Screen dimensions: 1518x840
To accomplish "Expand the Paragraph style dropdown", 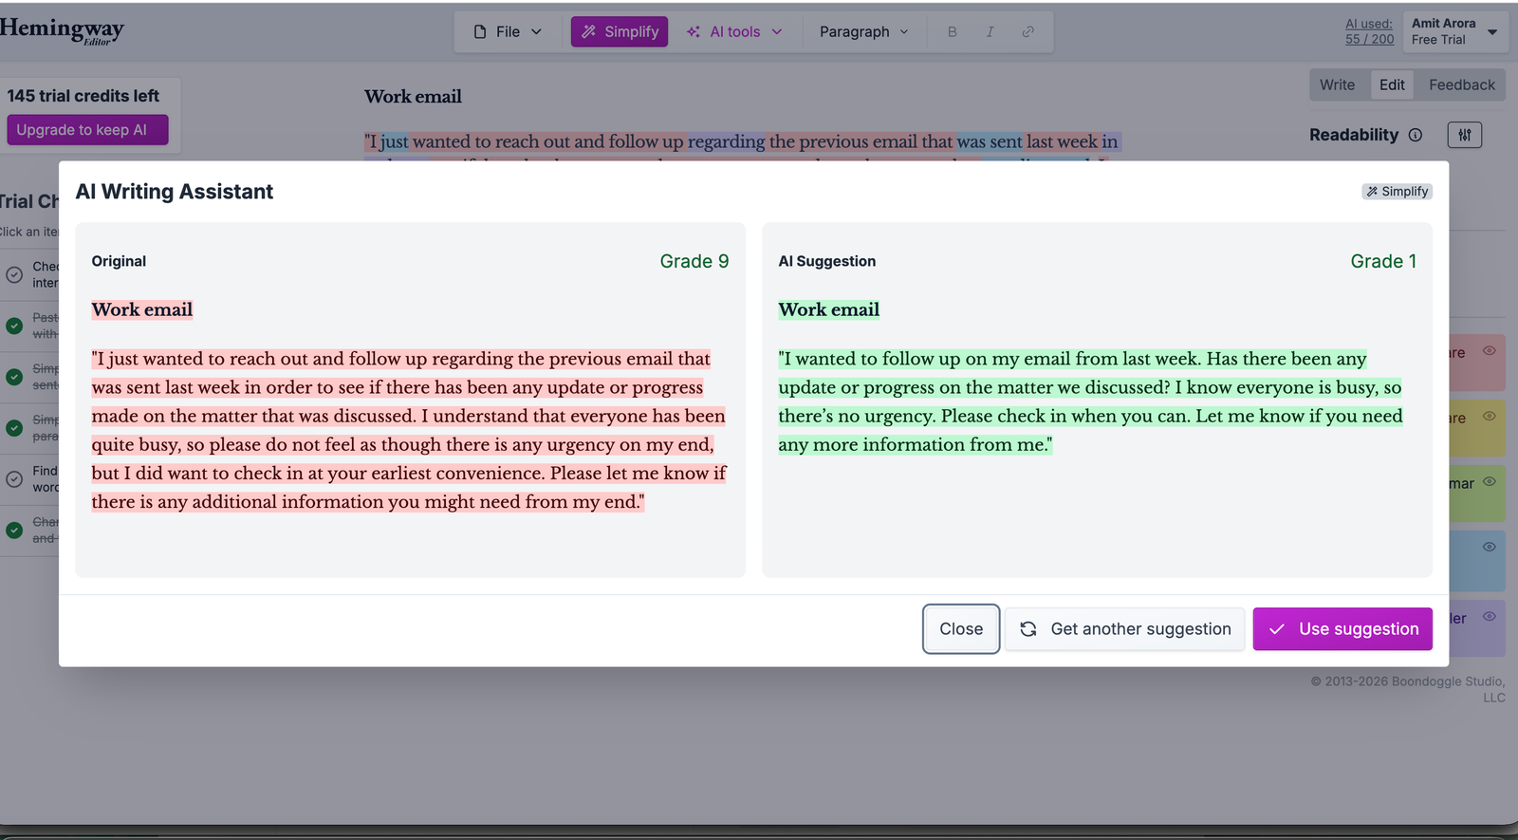I will (x=863, y=31).
